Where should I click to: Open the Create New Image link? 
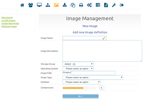coord(10,23)
